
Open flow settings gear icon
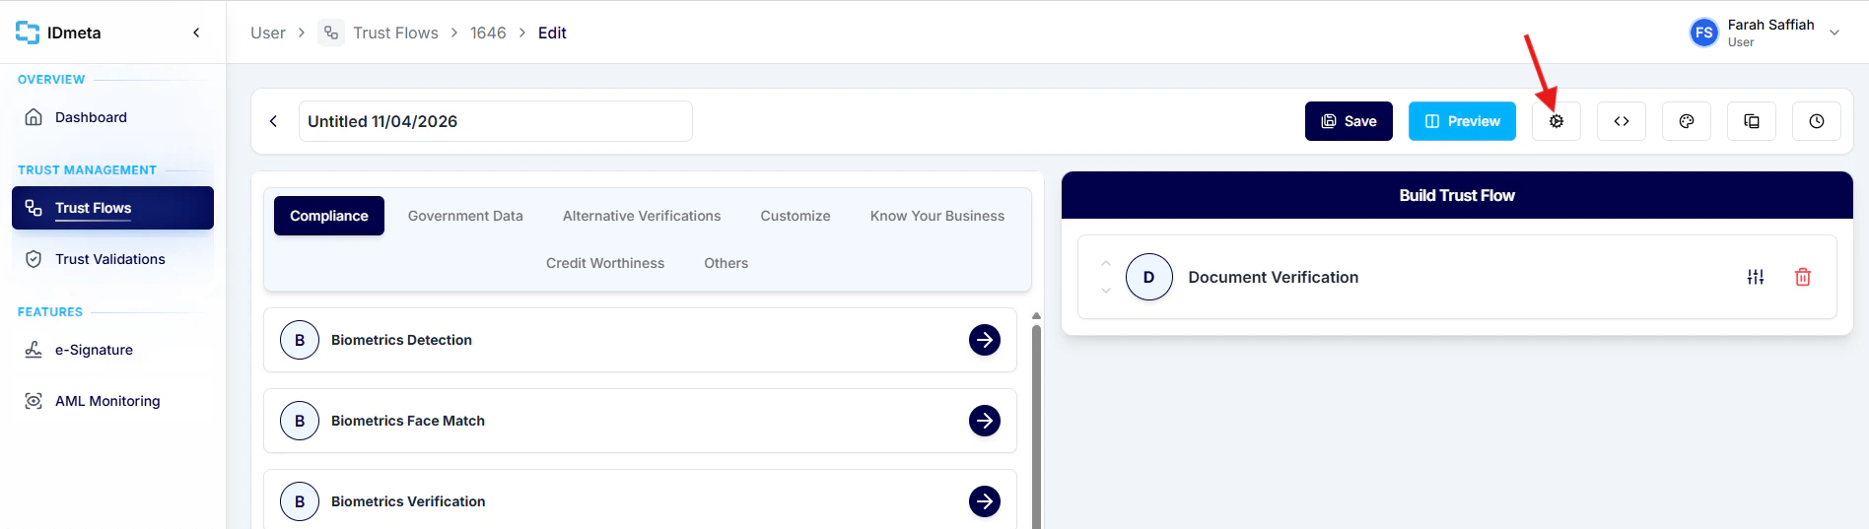click(1556, 121)
